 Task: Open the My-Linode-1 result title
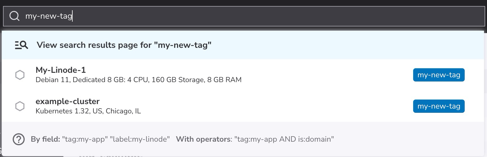pyautogui.click(x=61, y=70)
